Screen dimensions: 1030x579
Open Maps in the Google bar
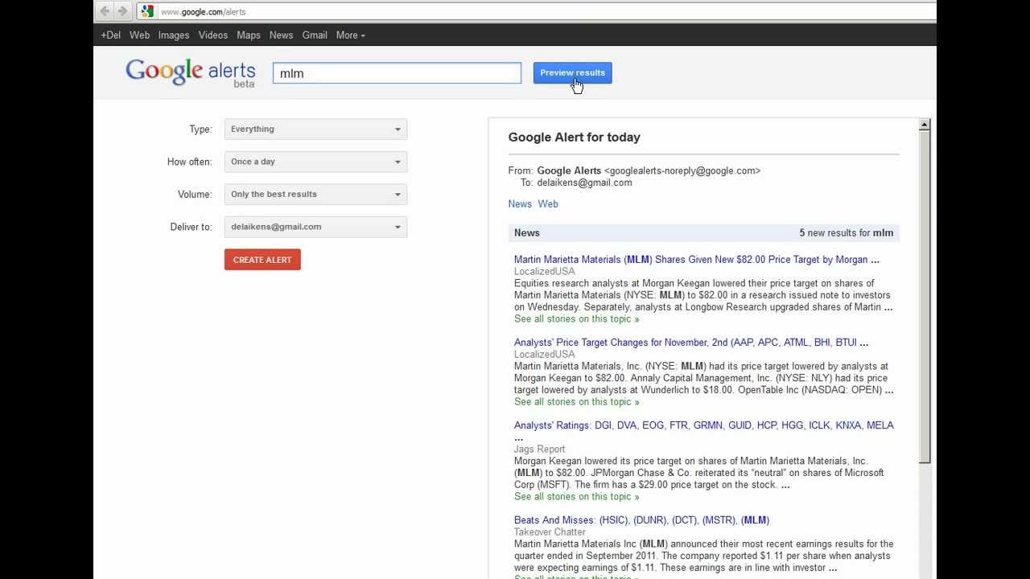click(249, 35)
